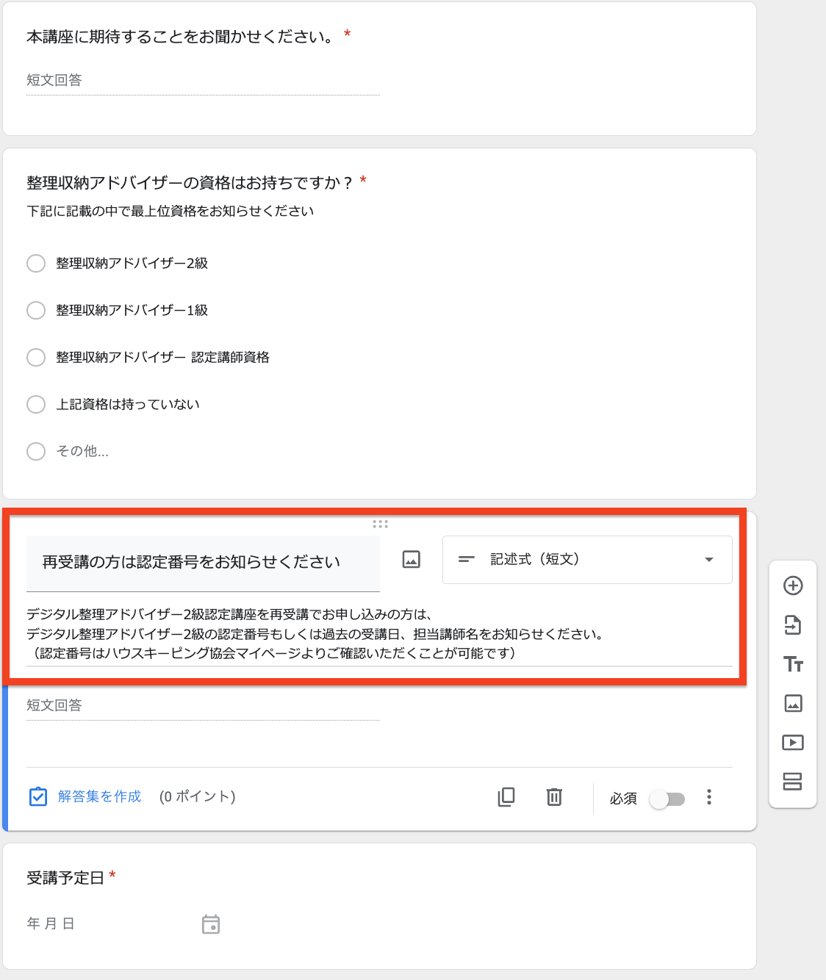Open the calendar date picker icon
Viewport: 826px width, 980px height.
(x=211, y=924)
